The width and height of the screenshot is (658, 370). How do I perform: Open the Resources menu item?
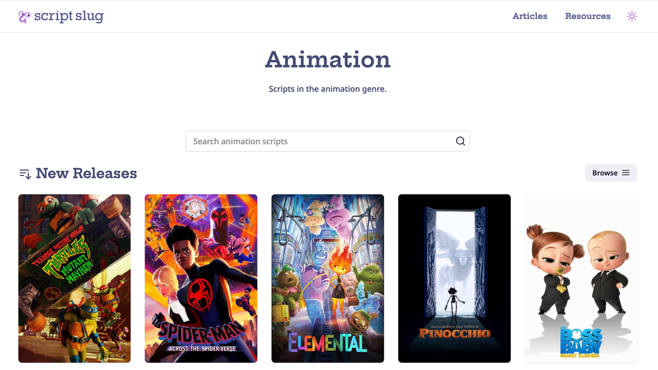[588, 16]
